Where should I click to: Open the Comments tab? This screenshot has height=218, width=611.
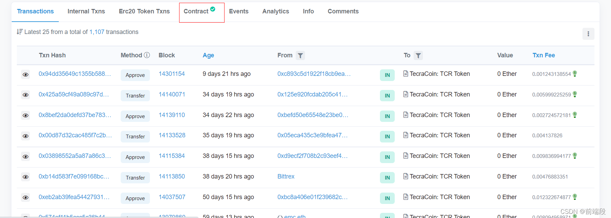tap(343, 11)
